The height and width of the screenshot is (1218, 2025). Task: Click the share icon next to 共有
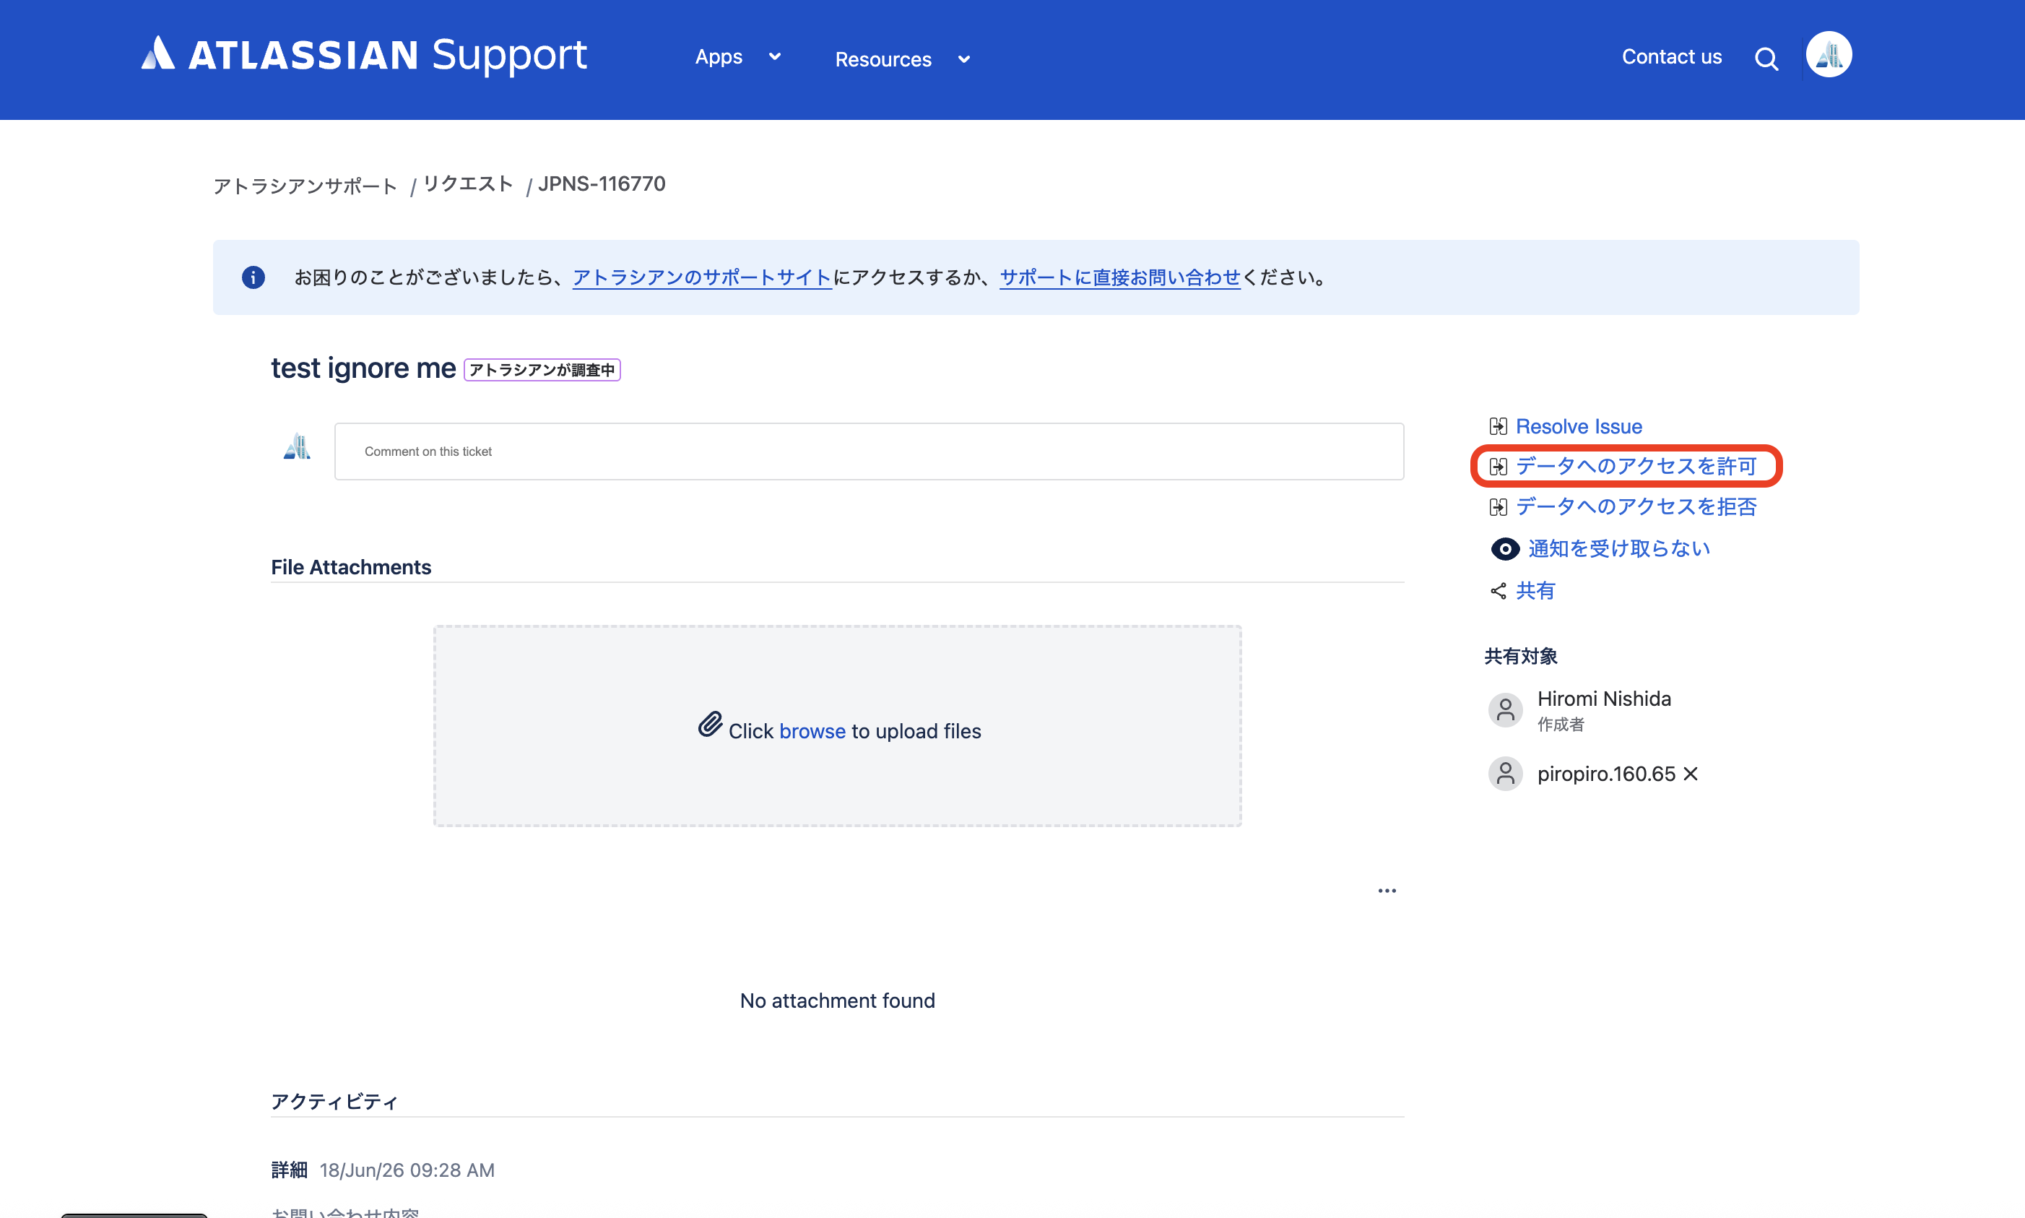1497,591
